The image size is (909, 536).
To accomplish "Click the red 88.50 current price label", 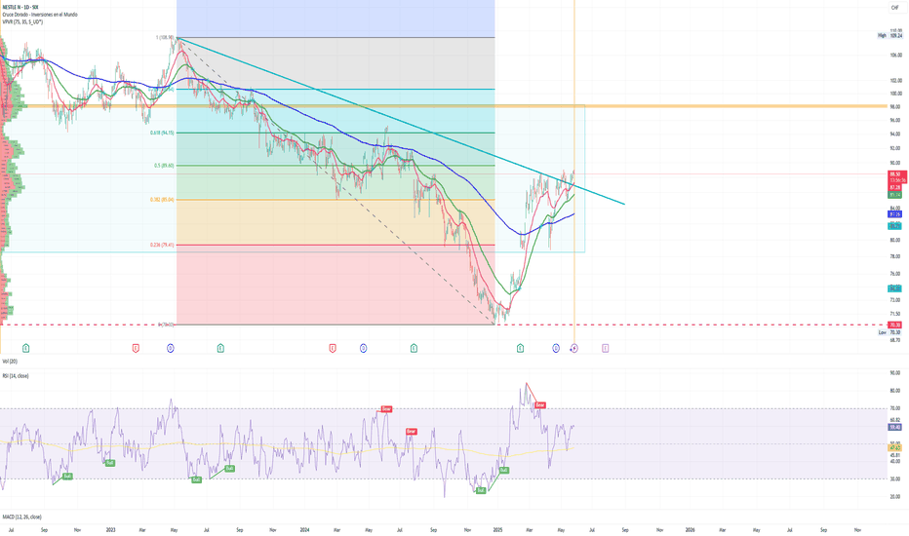I will (x=895, y=173).
